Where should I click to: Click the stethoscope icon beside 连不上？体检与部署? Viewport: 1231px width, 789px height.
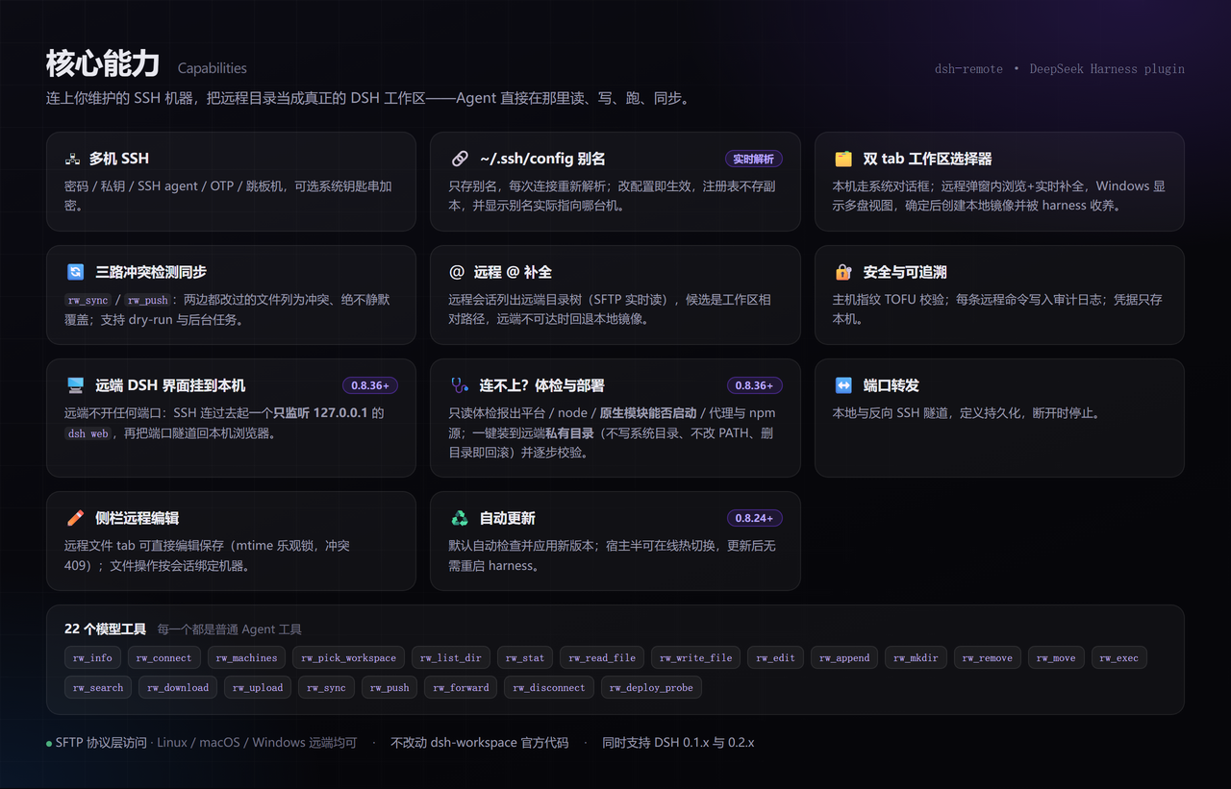pyautogui.click(x=460, y=385)
